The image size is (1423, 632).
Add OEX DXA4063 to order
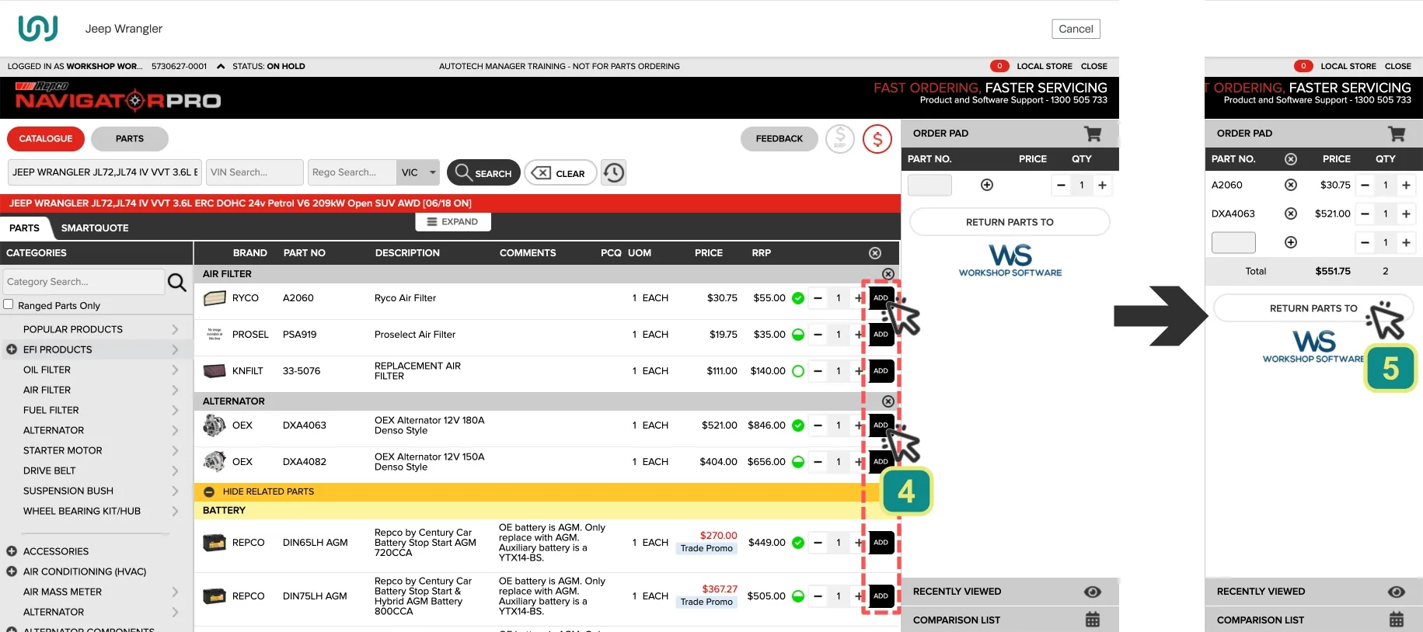[x=881, y=425]
